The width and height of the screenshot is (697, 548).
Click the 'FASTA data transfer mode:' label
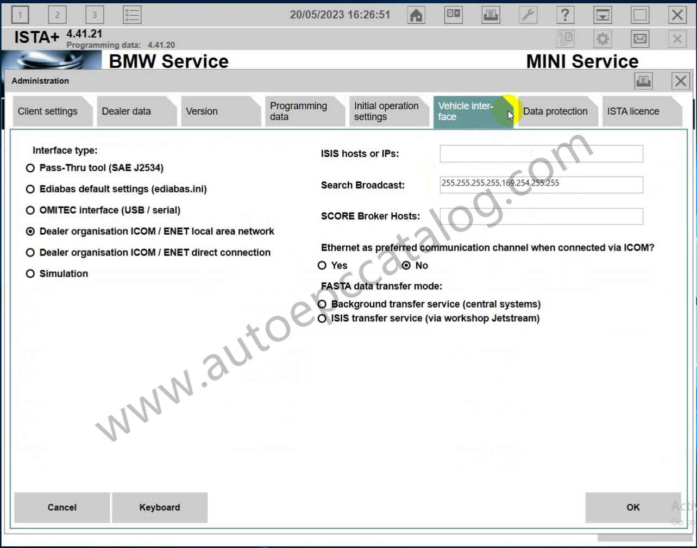coord(381,286)
